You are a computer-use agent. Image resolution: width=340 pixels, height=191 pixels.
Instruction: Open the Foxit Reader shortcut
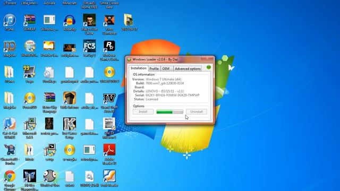point(109,176)
